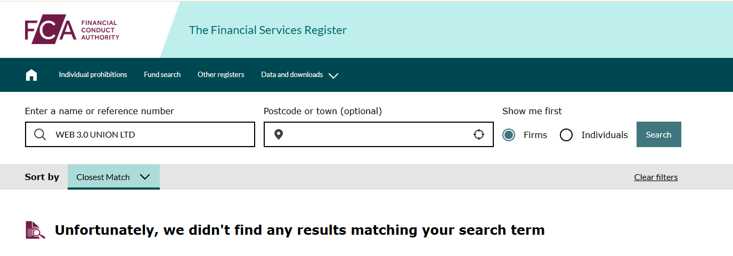
Task: Click the magnifying glass search icon
Action: (40, 134)
